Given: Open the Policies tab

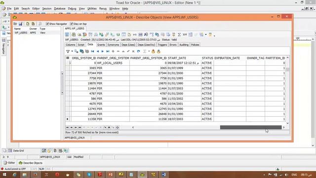Looking at the screenshot, I should coord(195,45).
